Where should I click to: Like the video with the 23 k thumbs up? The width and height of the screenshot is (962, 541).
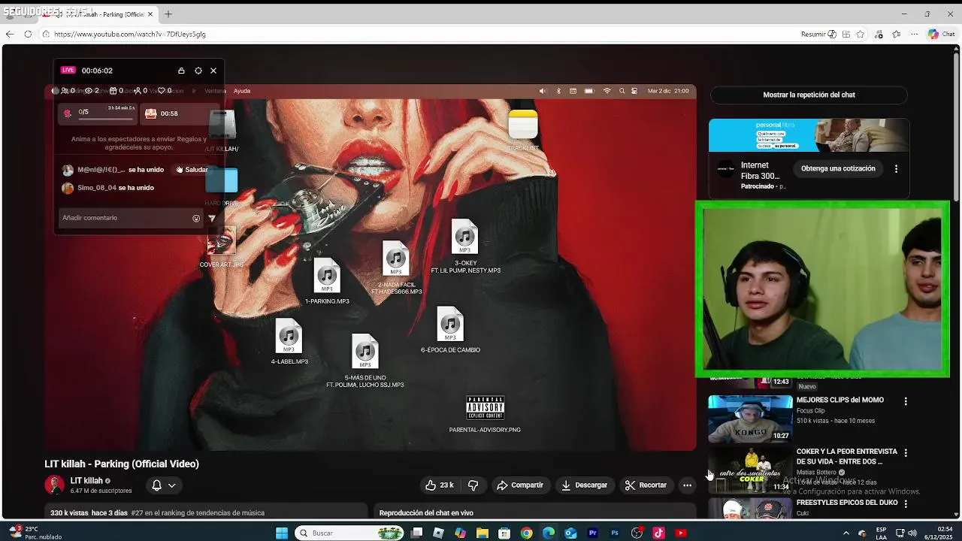point(439,485)
